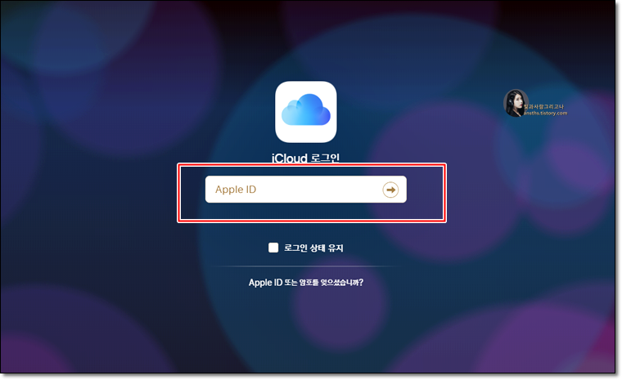Open the forgot Apple ID or password link

pos(306,283)
